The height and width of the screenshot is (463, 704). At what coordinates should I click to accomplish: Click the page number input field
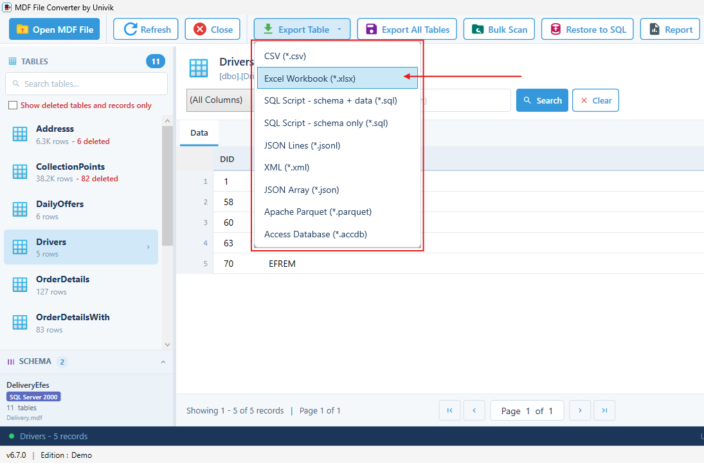[528, 411]
